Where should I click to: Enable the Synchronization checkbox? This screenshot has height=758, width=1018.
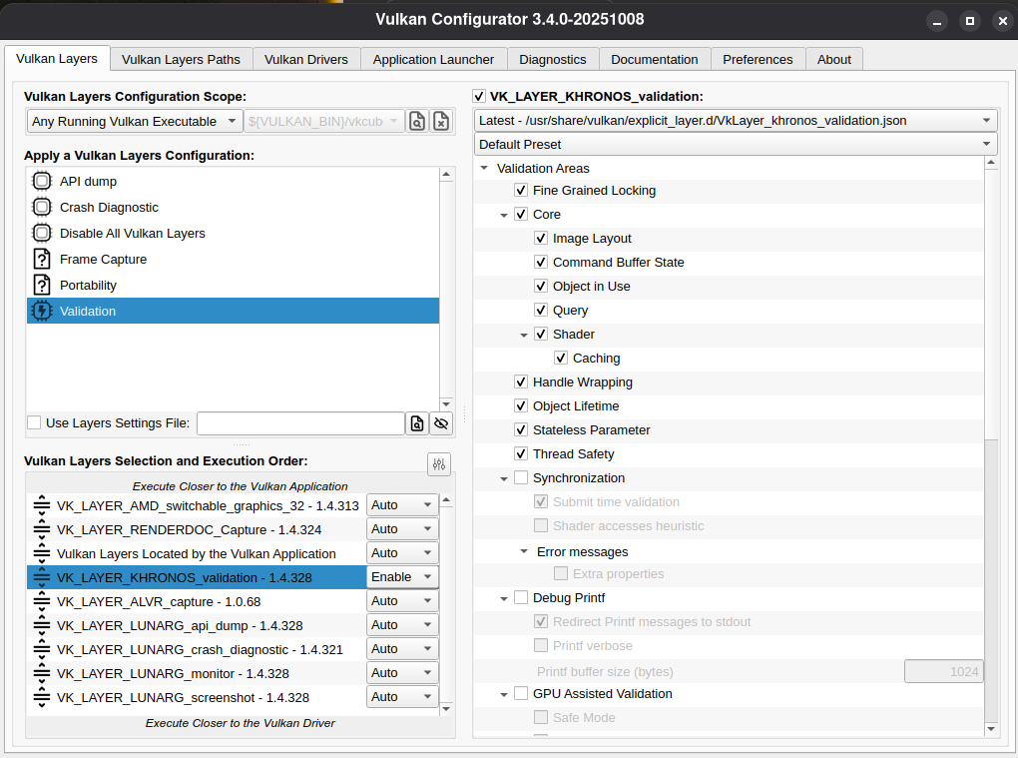tap(521, 478)
